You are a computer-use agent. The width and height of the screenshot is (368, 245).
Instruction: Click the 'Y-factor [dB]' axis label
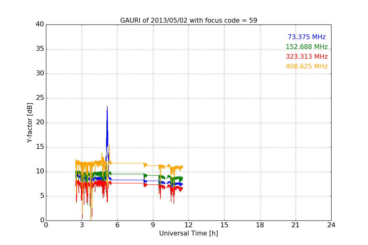tap(30, 123)
